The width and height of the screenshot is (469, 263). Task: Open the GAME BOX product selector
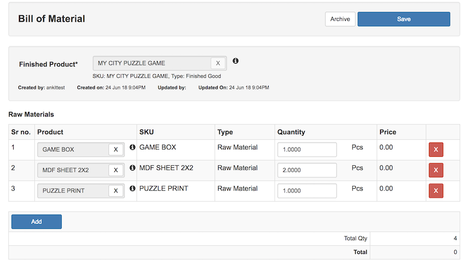72,149
